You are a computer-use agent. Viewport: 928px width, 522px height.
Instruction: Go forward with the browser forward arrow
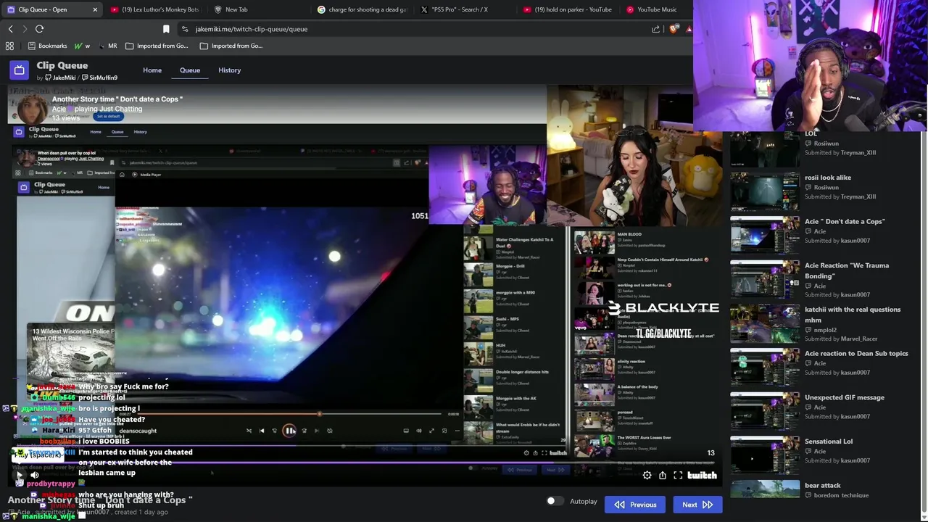click(25, 29)
